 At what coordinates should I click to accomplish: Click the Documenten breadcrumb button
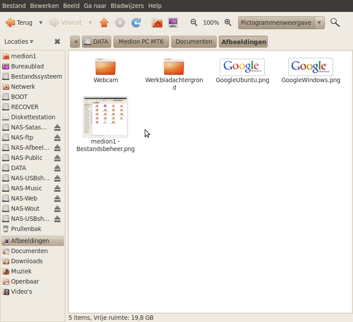click(x=194, y=42)
